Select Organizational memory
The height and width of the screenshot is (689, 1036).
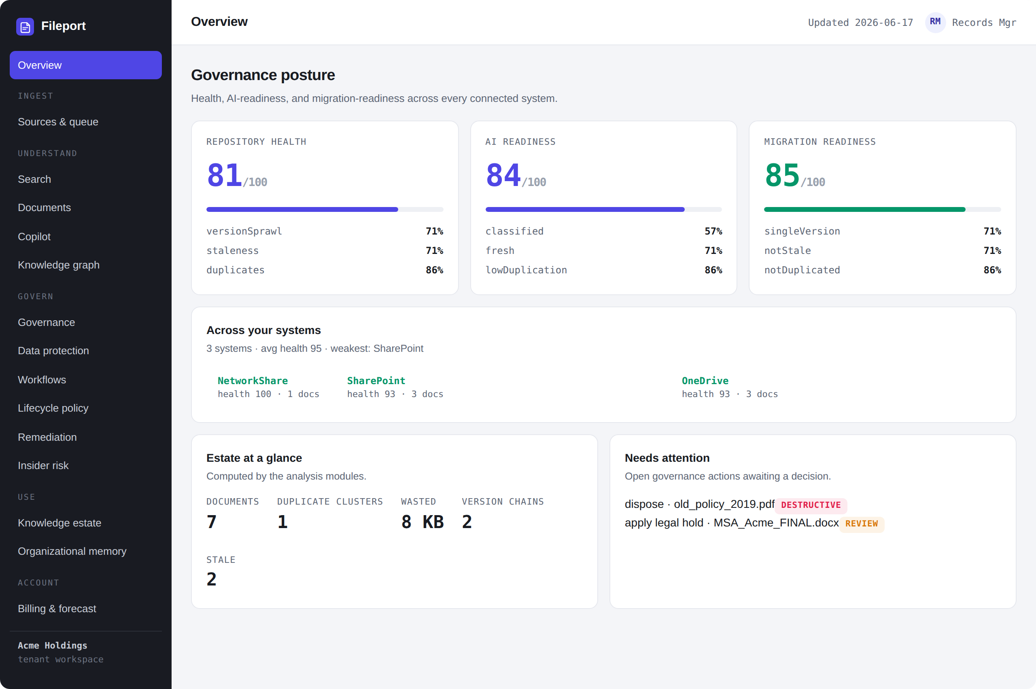coord(86,551)
